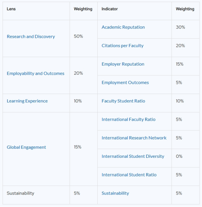Screen dimensions: 202x207
Task: Select the Lens column header
Action: 11,9
